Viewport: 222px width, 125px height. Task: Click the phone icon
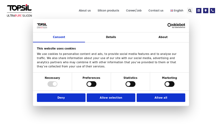[212, 11]
